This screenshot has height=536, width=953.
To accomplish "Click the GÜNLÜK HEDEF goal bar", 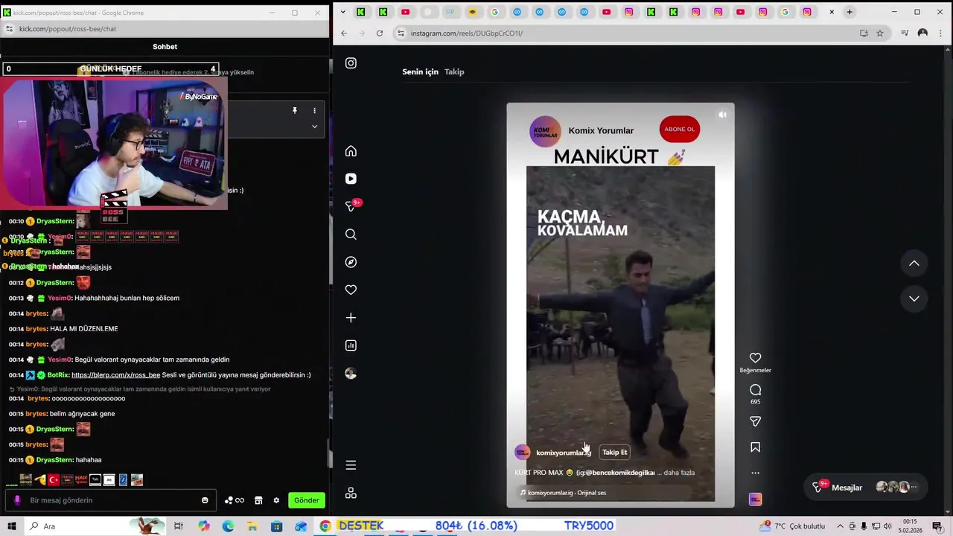I will pyautogui.click(x=110, y=68).
